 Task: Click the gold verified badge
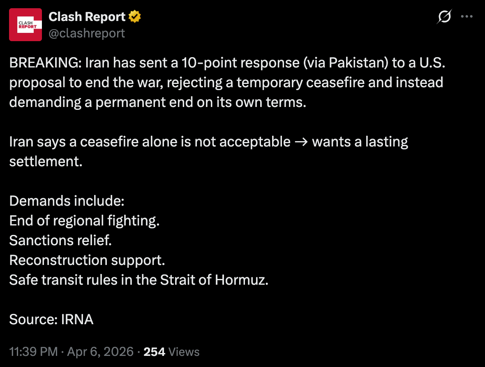tap(135, 17)
